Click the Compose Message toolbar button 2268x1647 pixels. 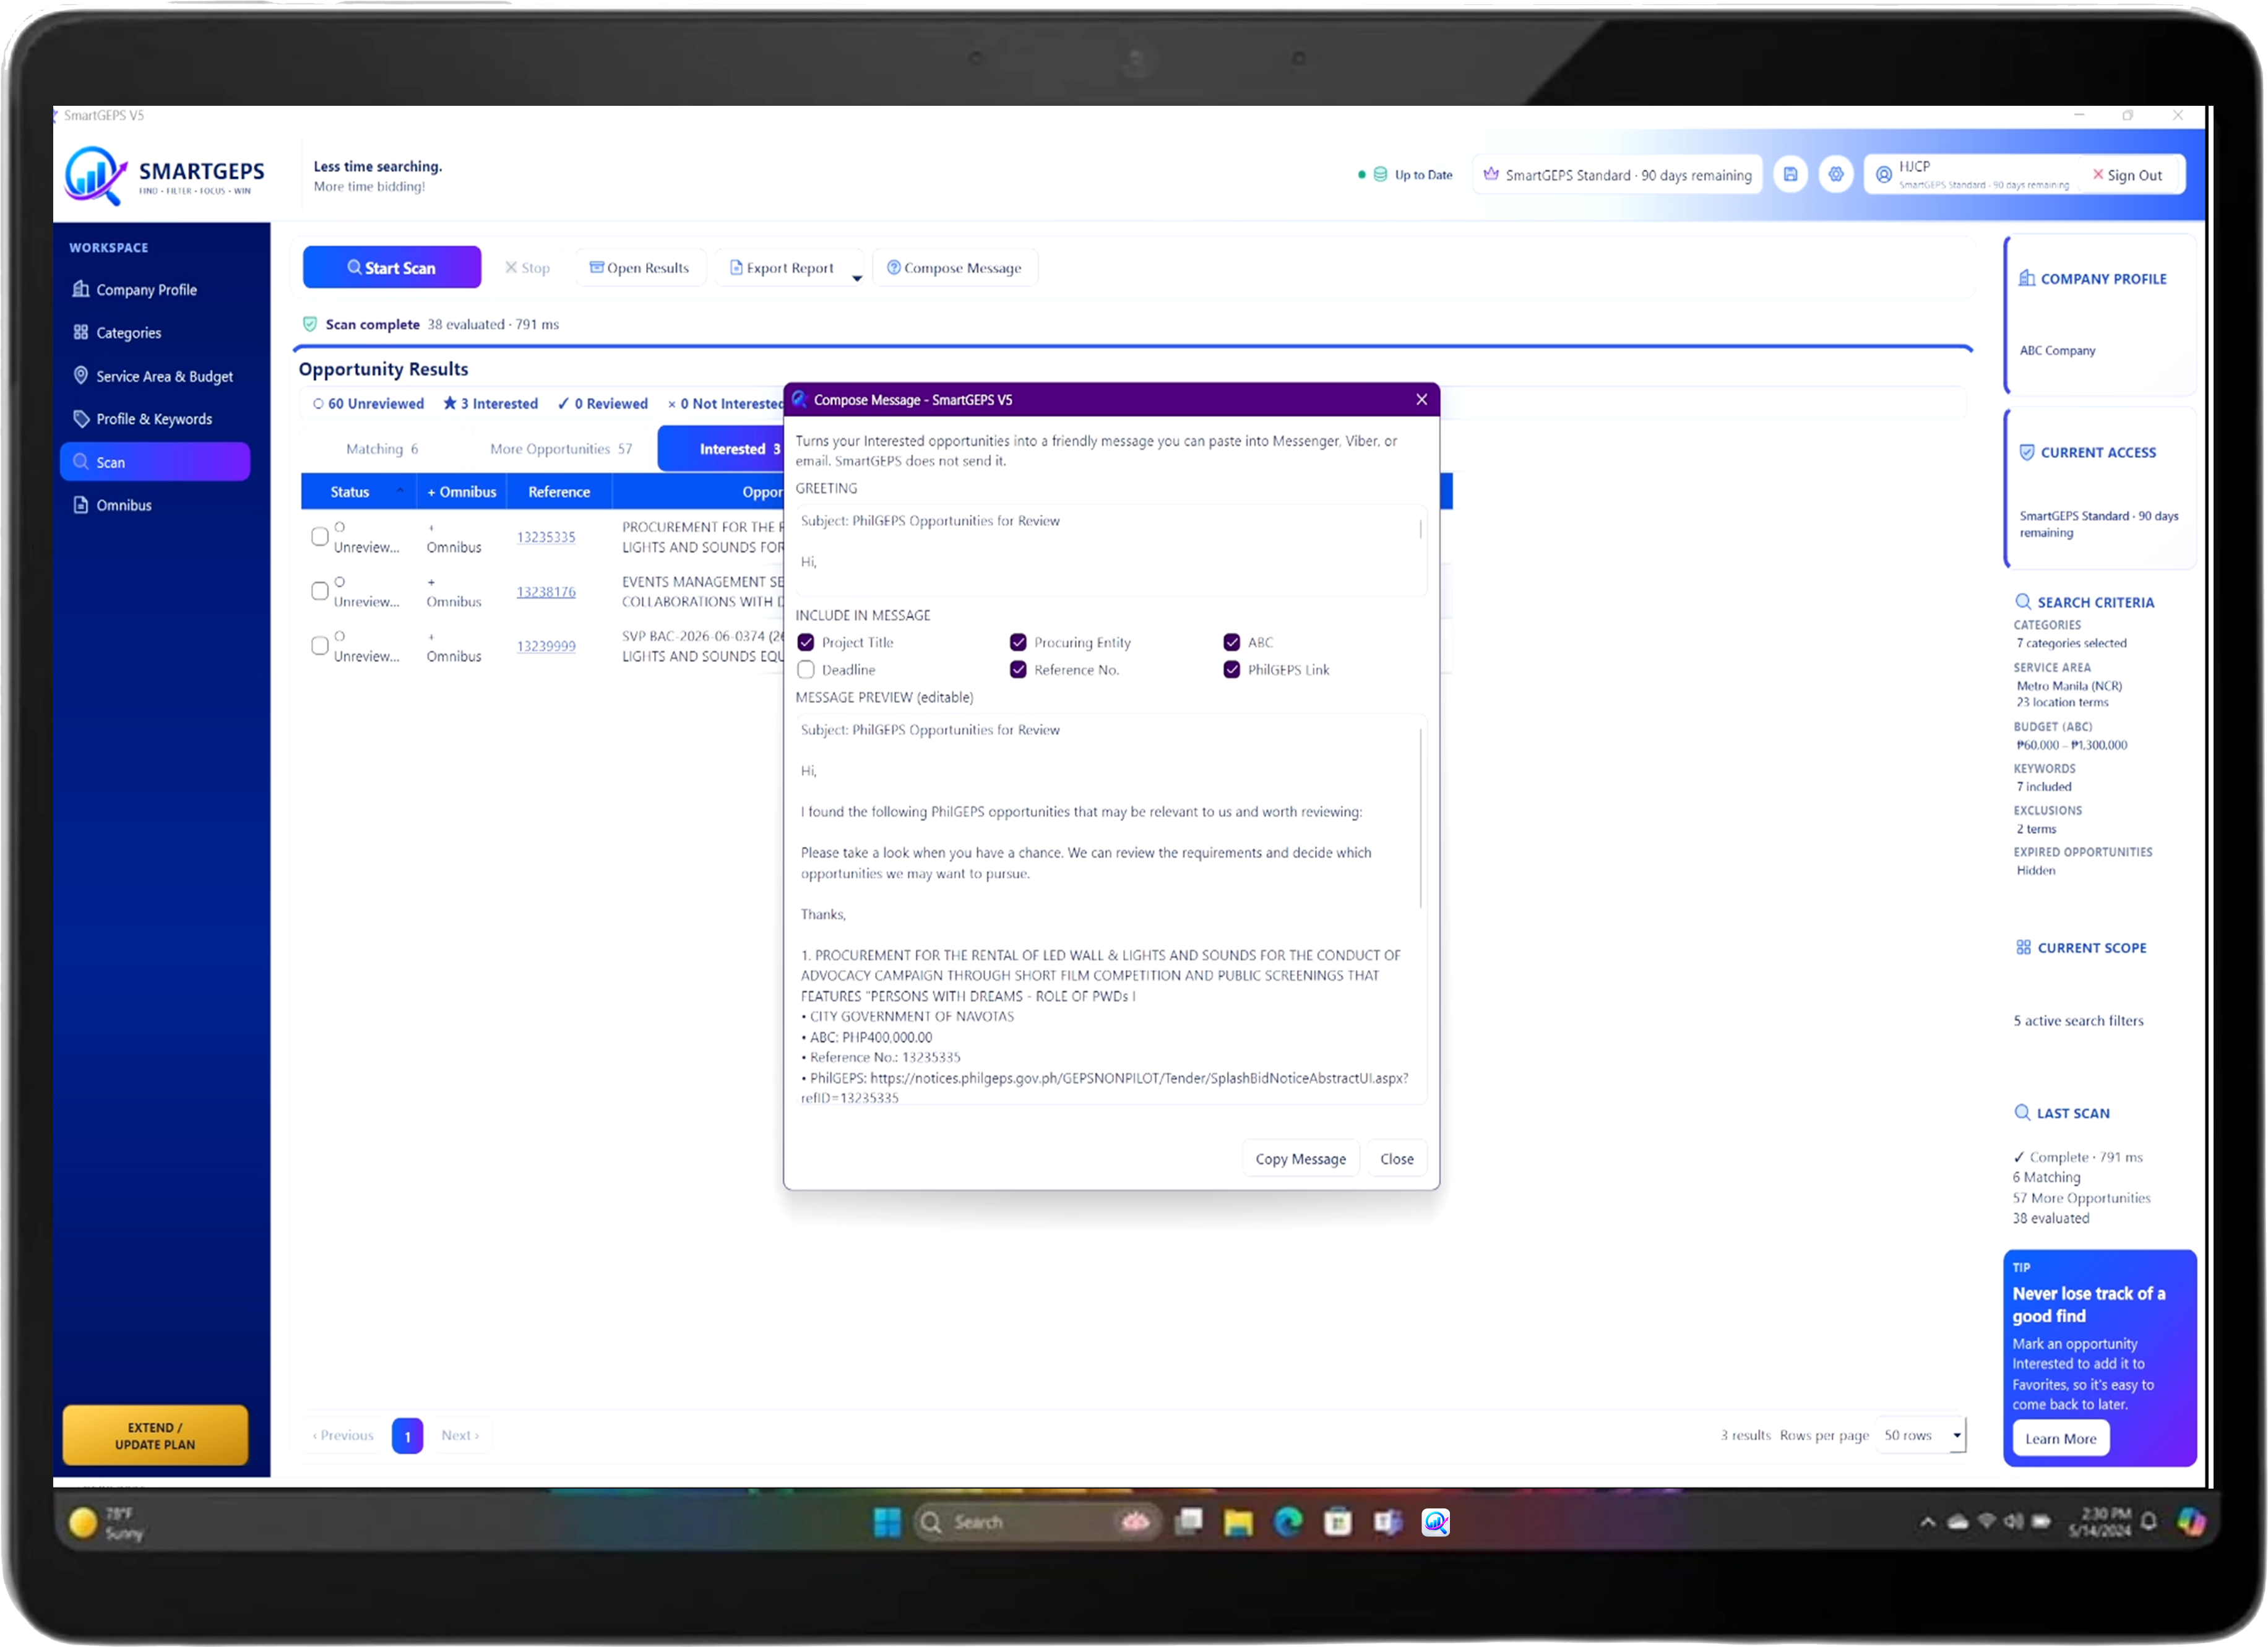(x=954, y=268)
